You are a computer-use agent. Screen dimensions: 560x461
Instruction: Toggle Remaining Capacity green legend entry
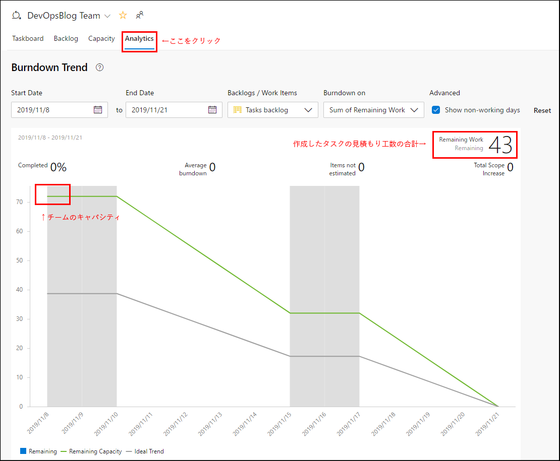[x=91, y=451]
